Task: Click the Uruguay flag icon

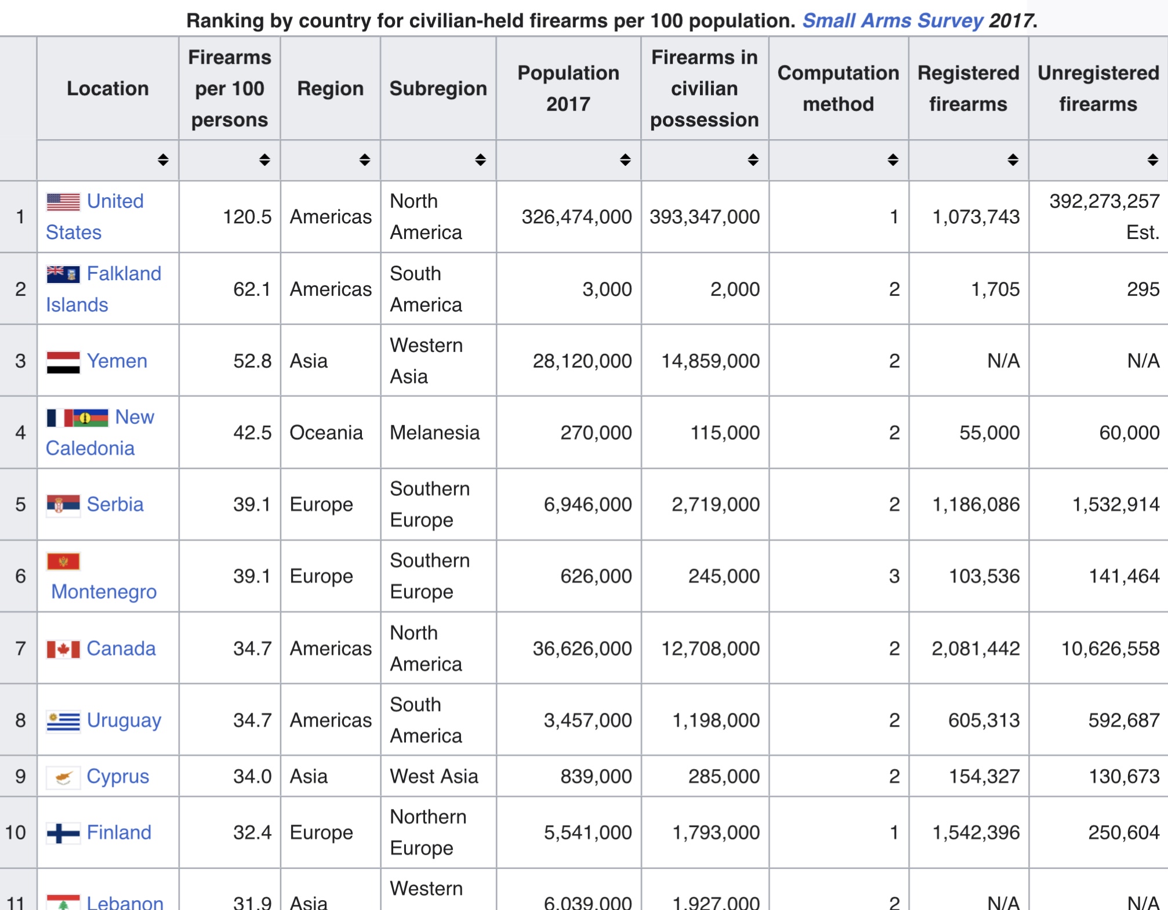Action: coord(63,721)
